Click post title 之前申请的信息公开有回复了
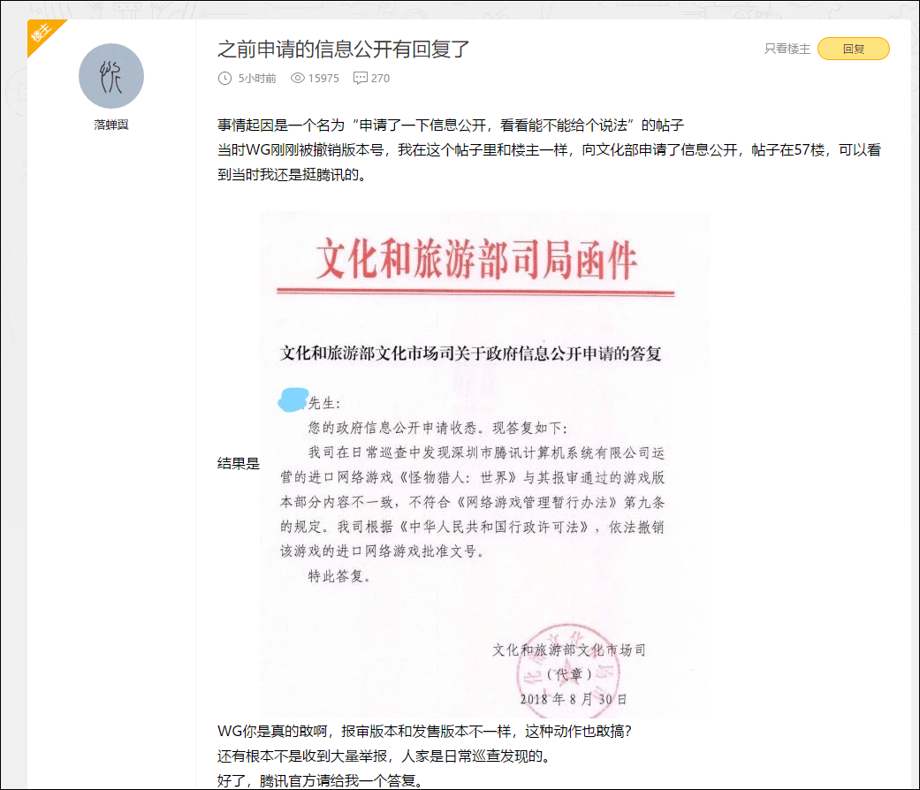The width and height of the screenshot is (920, 790). pos(343,49)
